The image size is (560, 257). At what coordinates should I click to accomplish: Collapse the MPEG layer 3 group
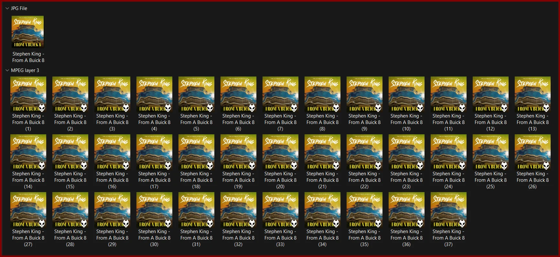[7, 70]
